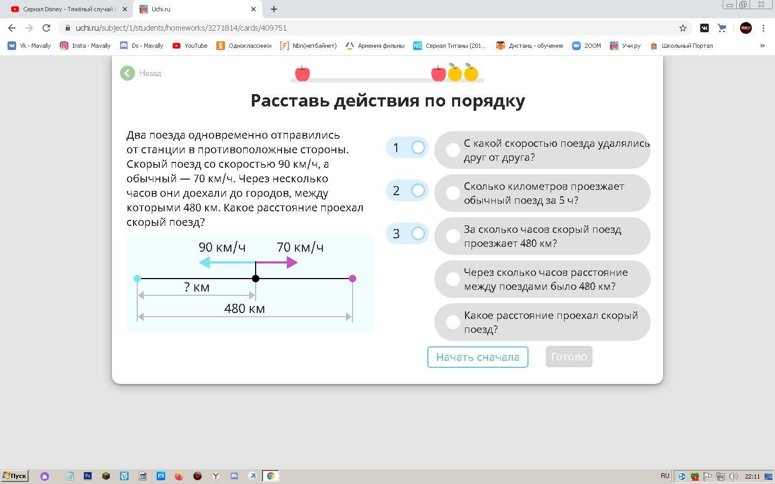Open the ZOOM bookmark
The width and height of the screenshot is (775, 484).
point(587,46)
